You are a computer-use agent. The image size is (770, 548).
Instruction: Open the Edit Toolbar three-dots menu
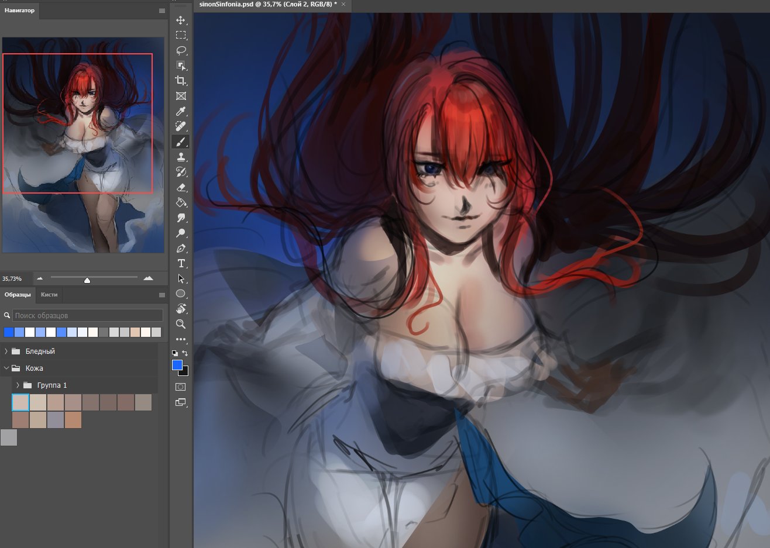[x=181, y=339]
